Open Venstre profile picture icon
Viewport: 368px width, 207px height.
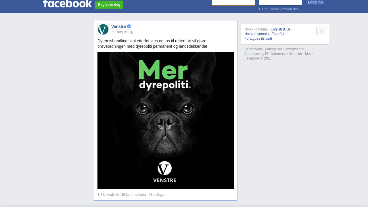[103, 29]
